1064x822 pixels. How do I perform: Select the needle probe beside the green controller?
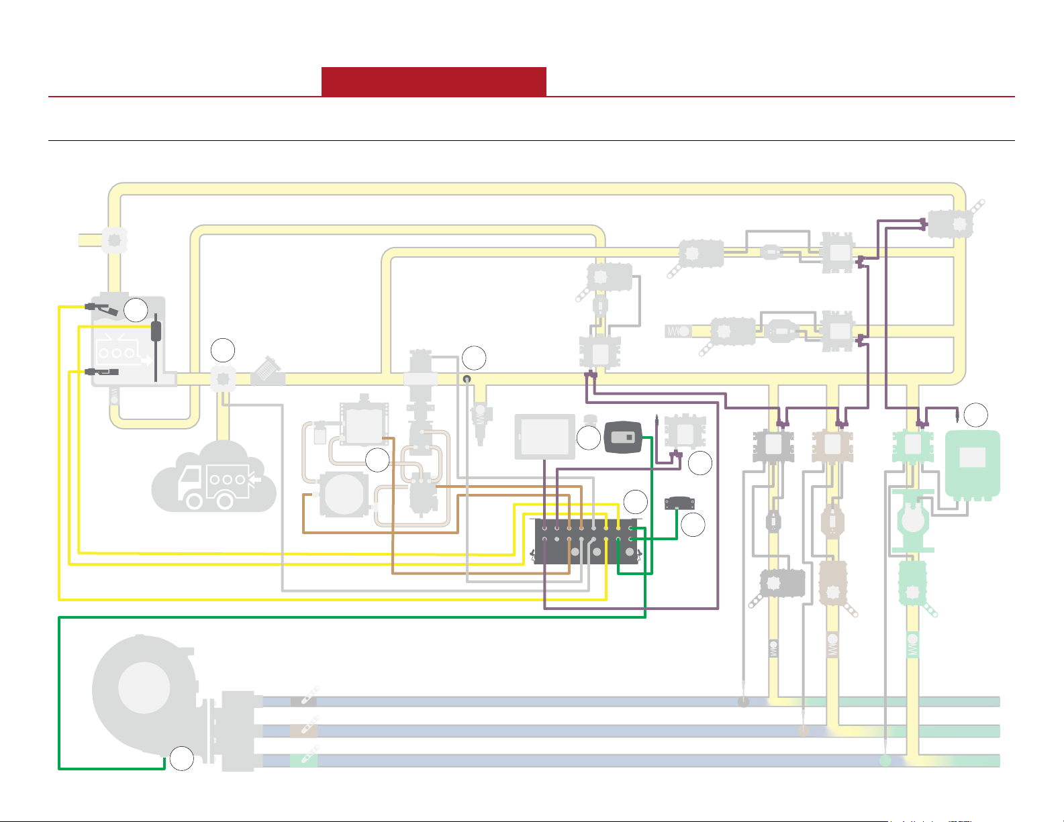956,415
